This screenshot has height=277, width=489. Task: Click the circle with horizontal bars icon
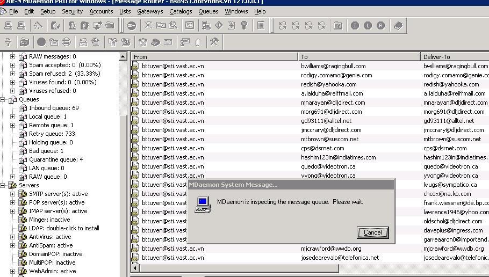[x=67, y=42]
